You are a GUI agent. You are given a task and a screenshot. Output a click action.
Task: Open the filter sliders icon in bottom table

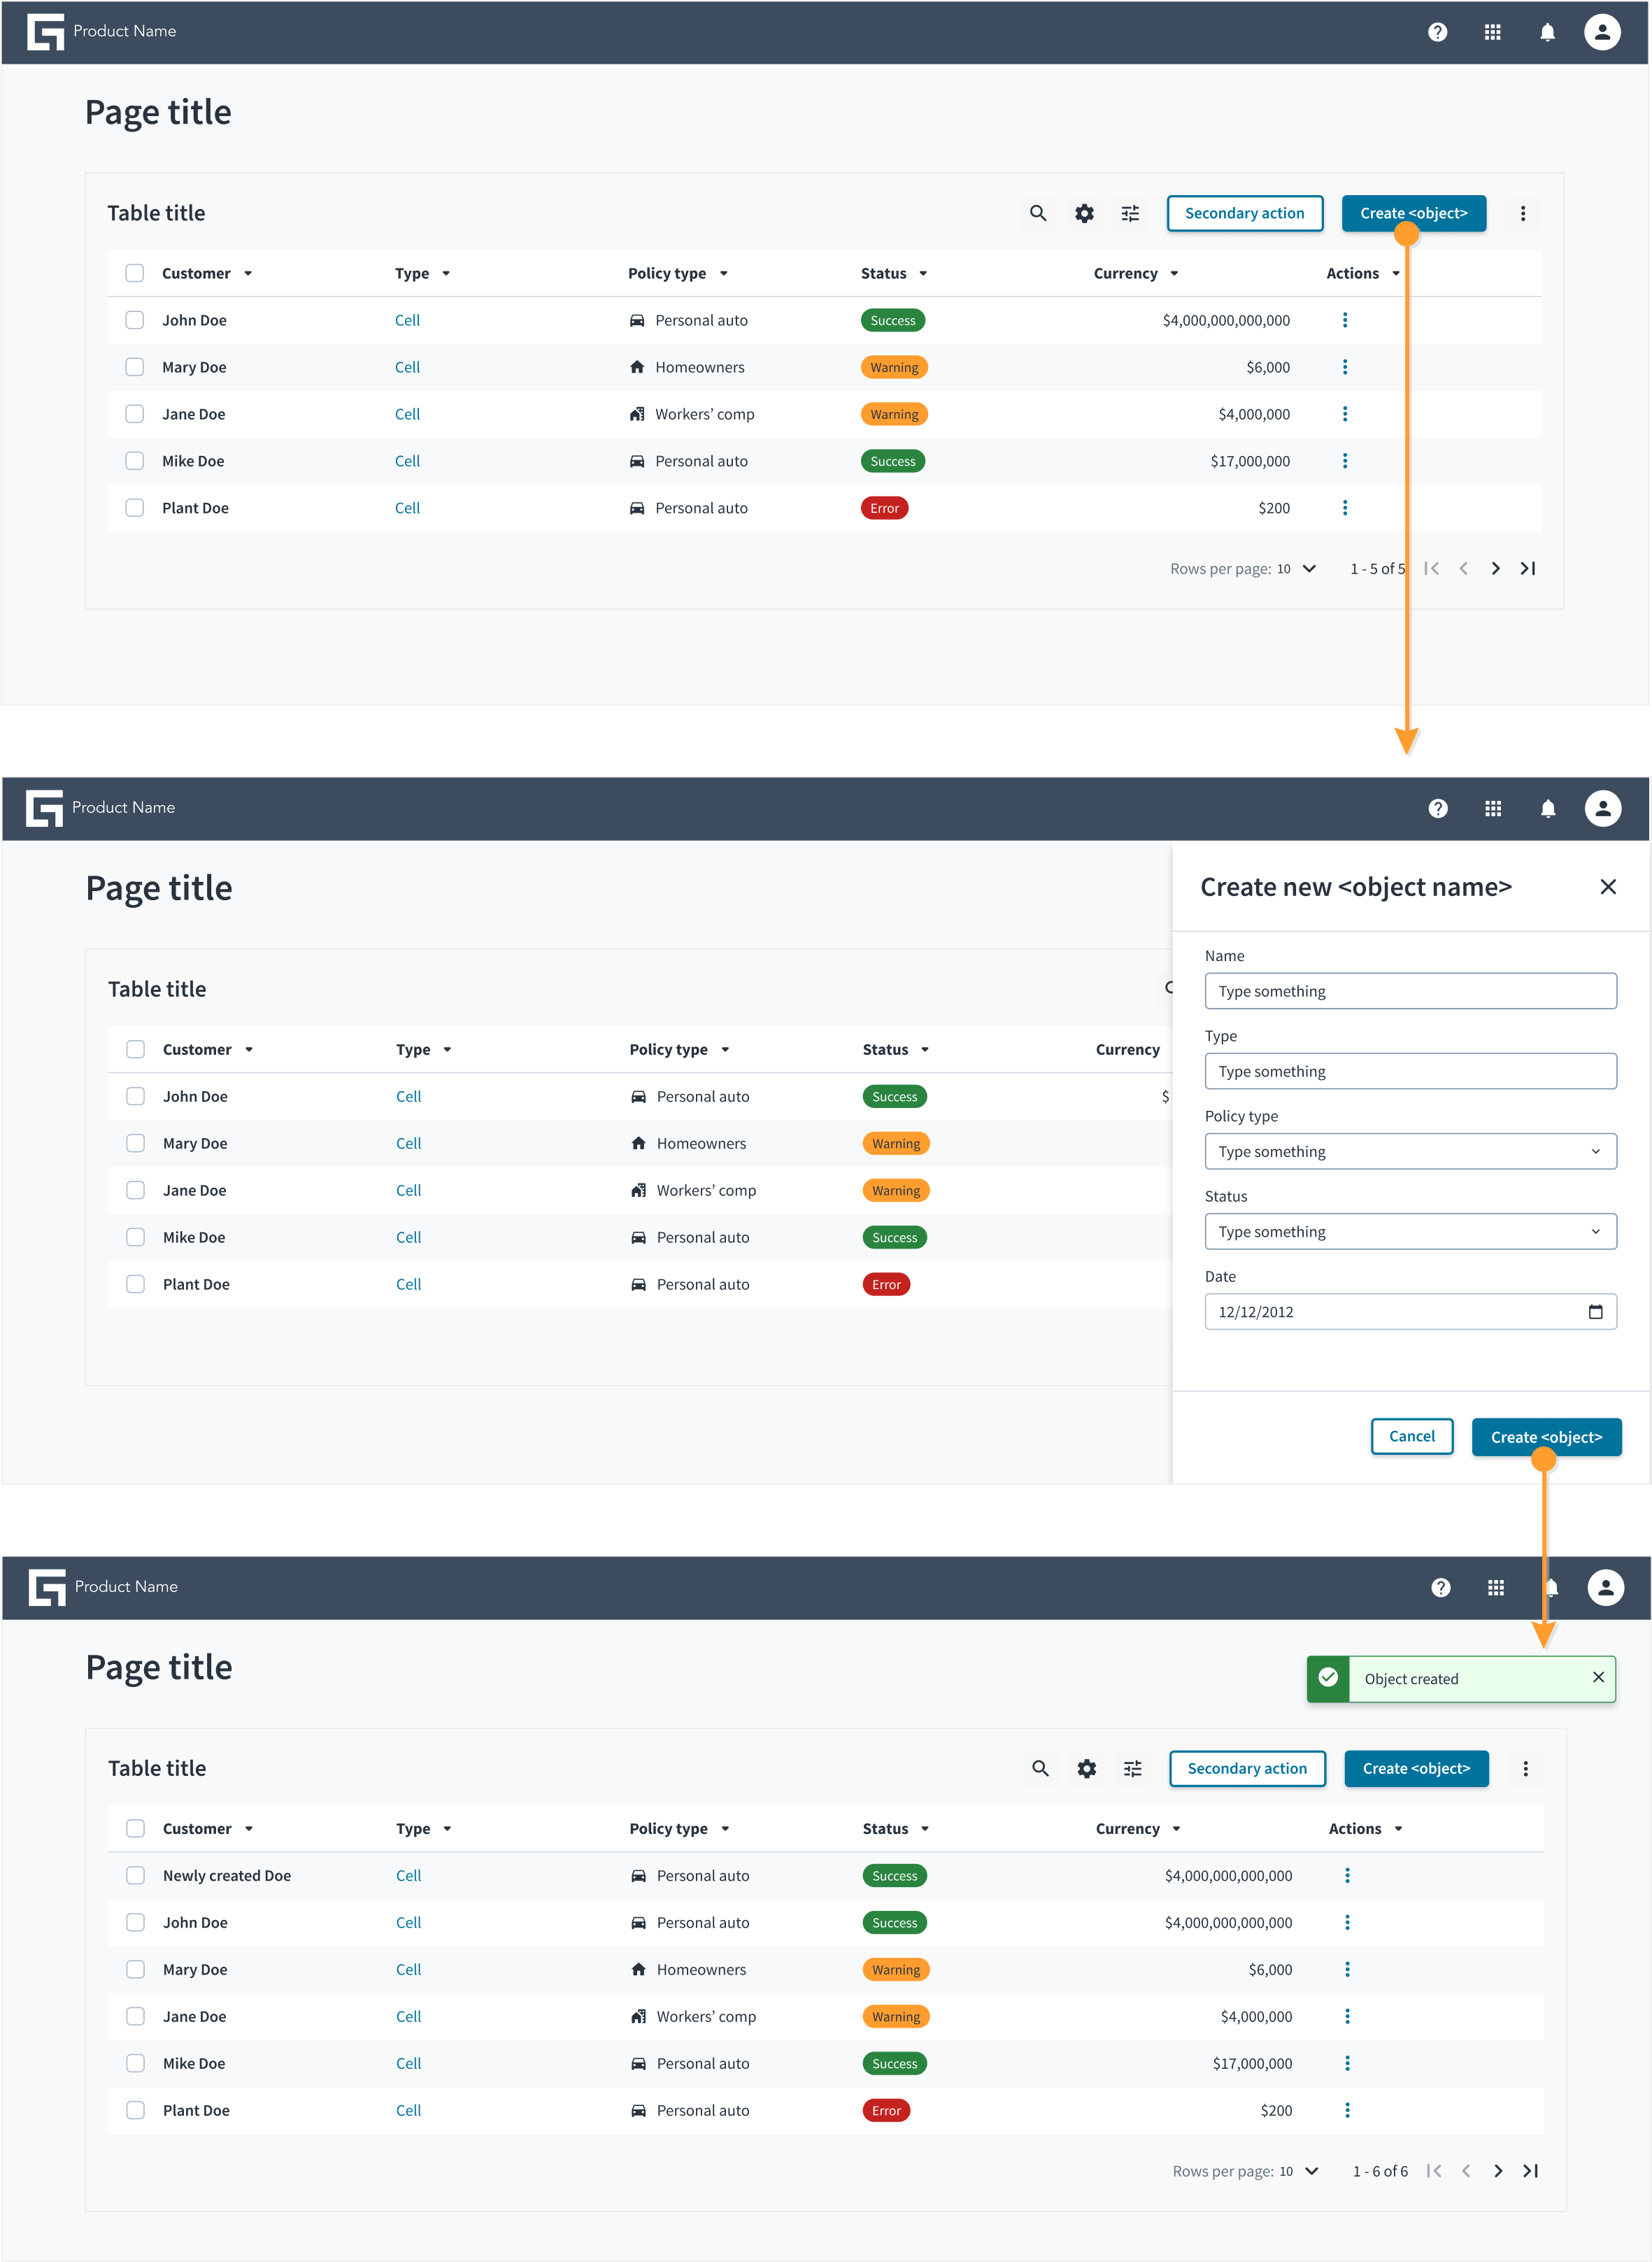[x=1132, y=1768]
